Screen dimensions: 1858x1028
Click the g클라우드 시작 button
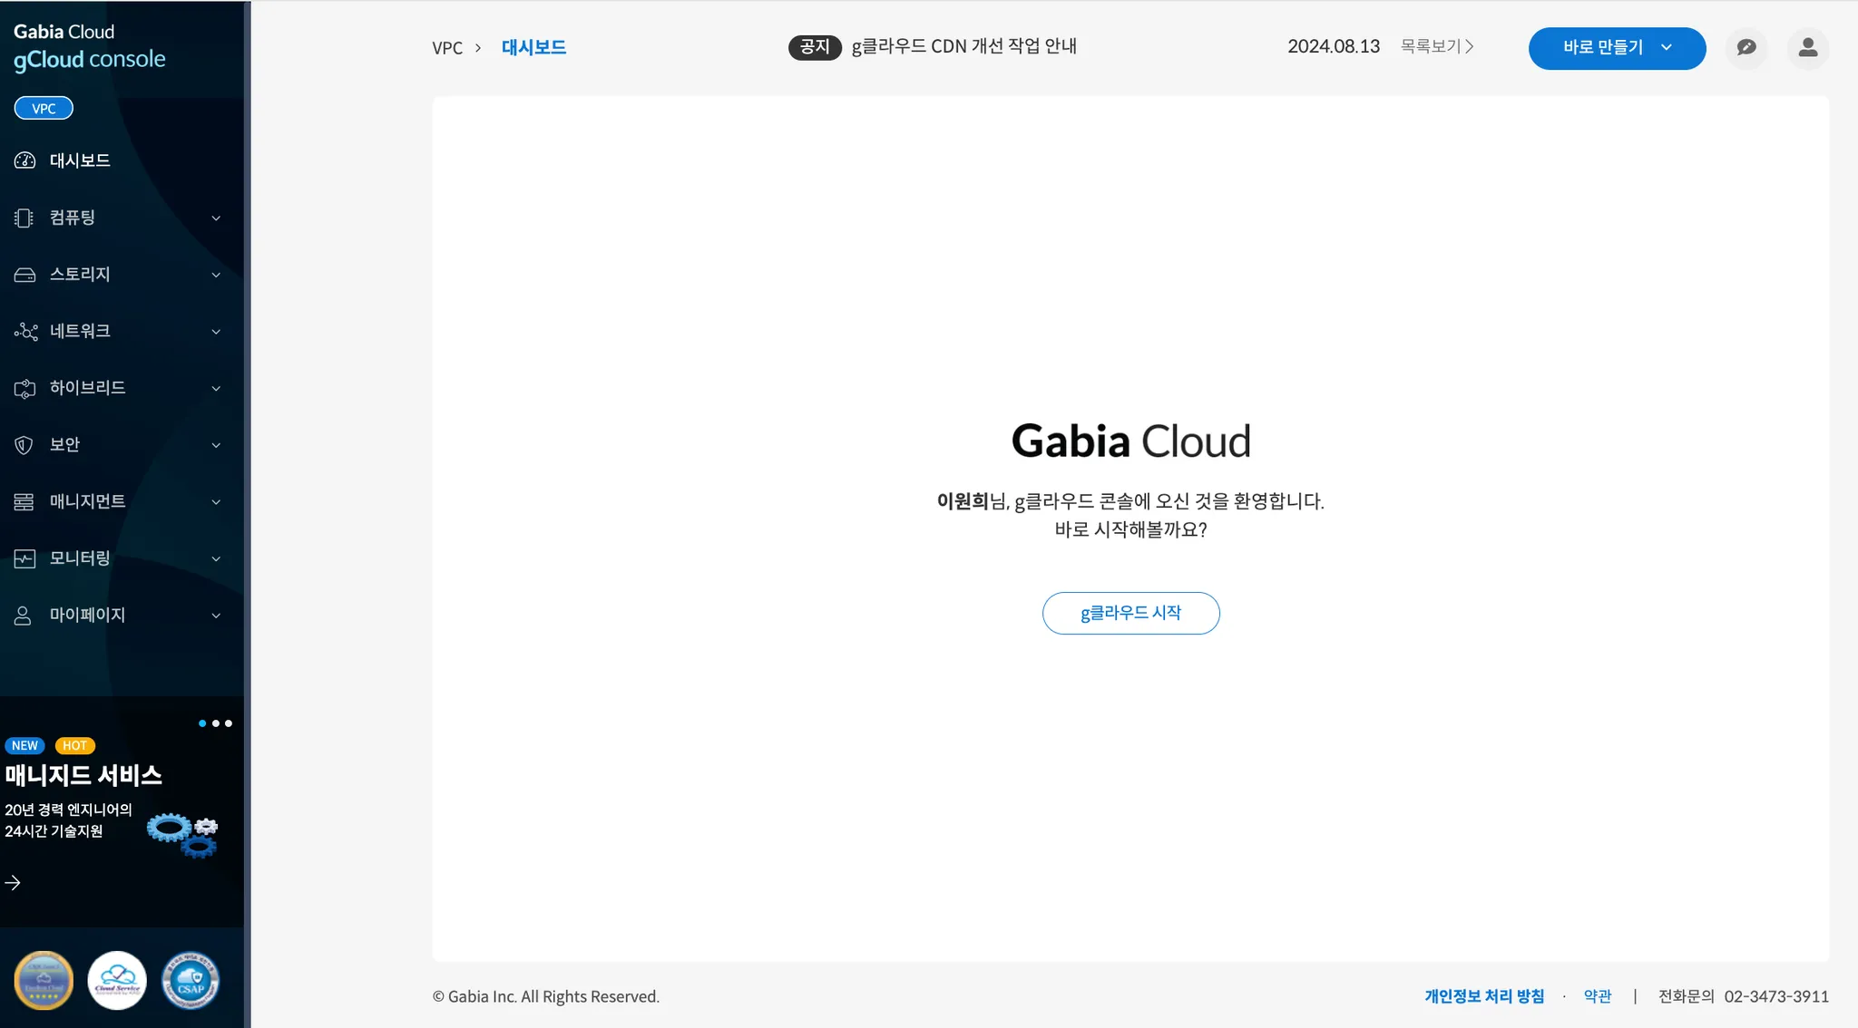click(x=1130, y=613)
